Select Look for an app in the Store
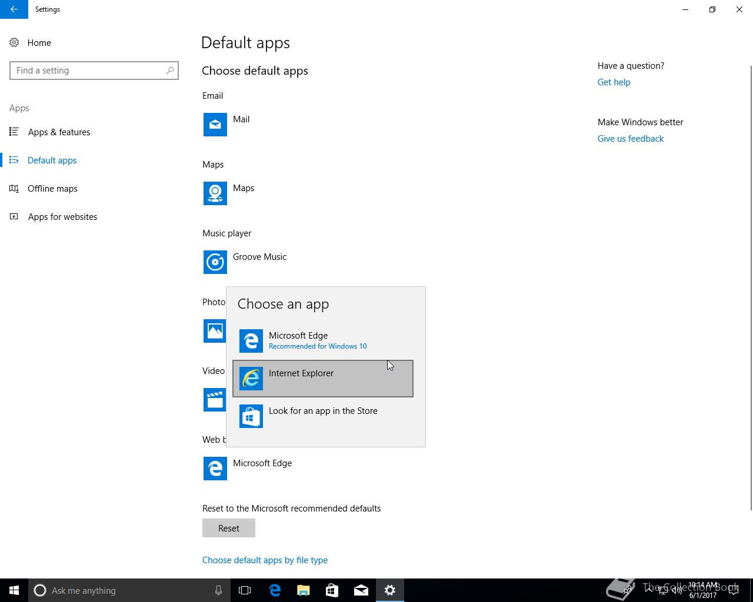This screenshot has height=602, width=753. 323,416
